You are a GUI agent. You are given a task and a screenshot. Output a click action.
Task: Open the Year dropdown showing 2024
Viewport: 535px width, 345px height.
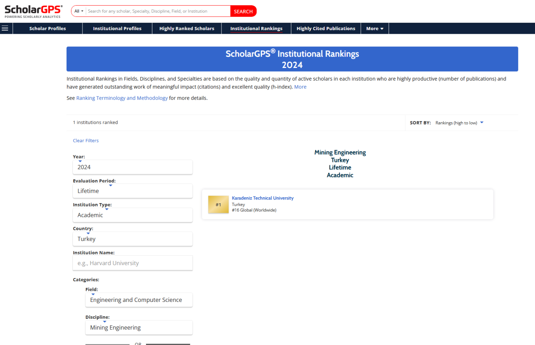(x=133, y=167)
